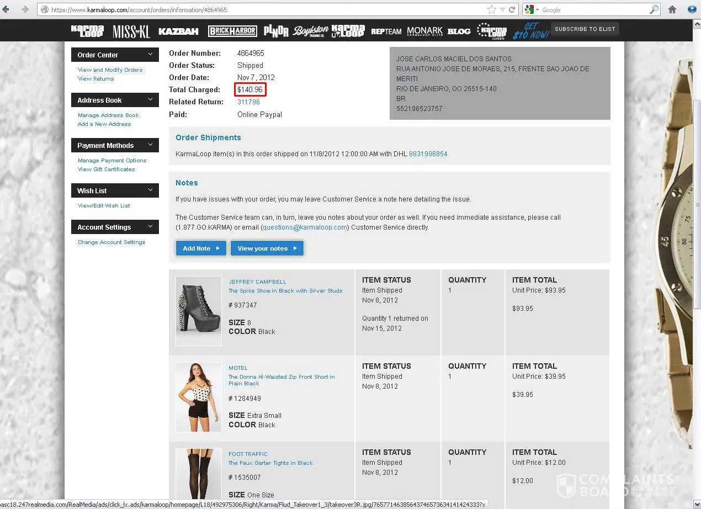Open search engine dropdown in search box

coord(531,9)
